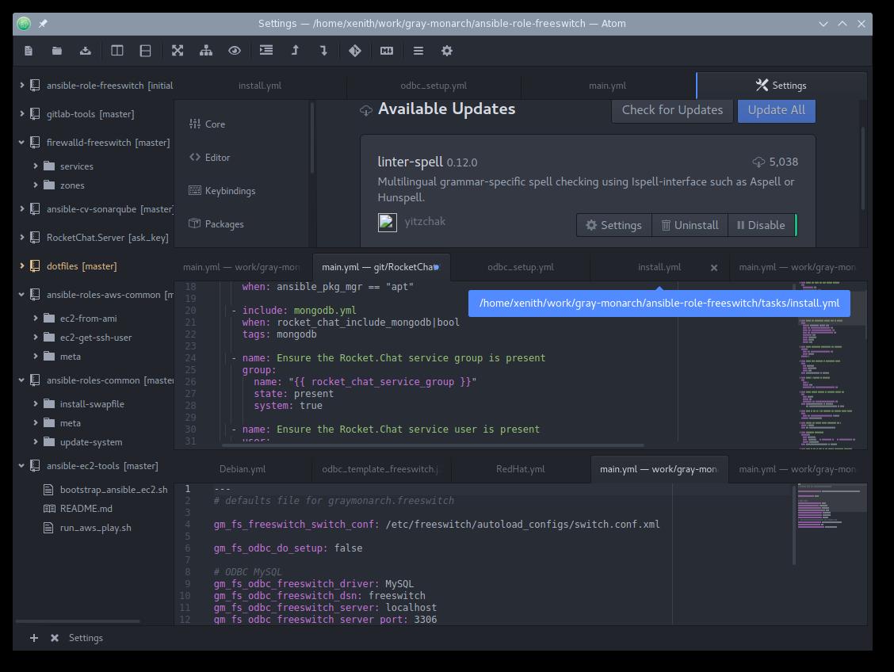894x672 pixels.
Task: Click the X icon in the status bar
Action: pos(55,638)
